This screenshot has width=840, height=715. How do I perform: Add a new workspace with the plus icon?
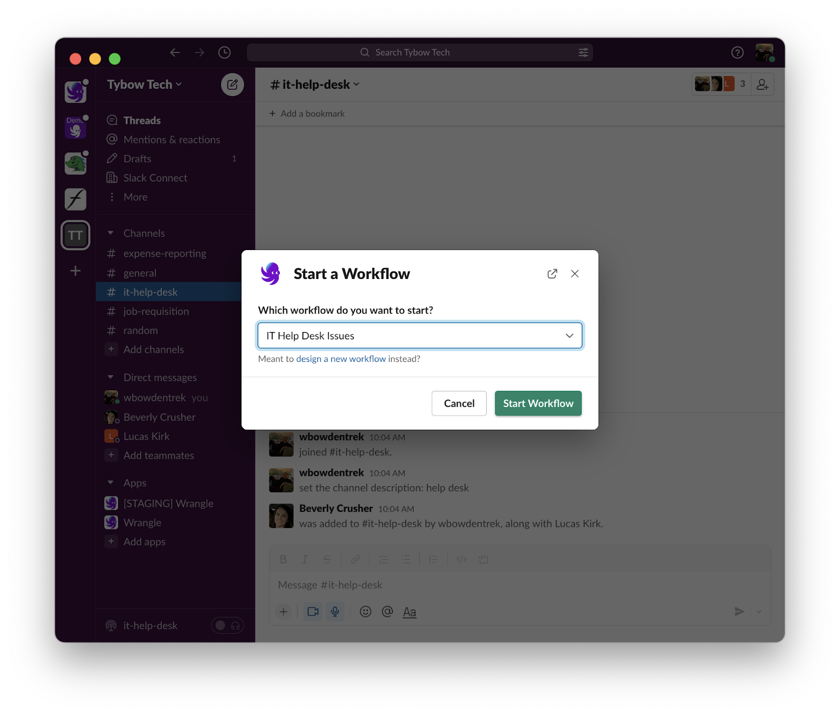[75, 271]
